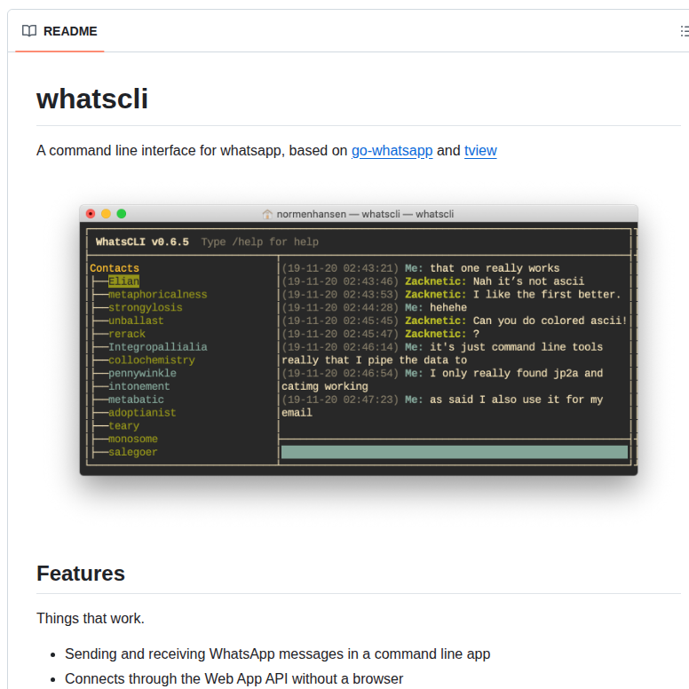Open the go-whatsapp link

(392, 150)
